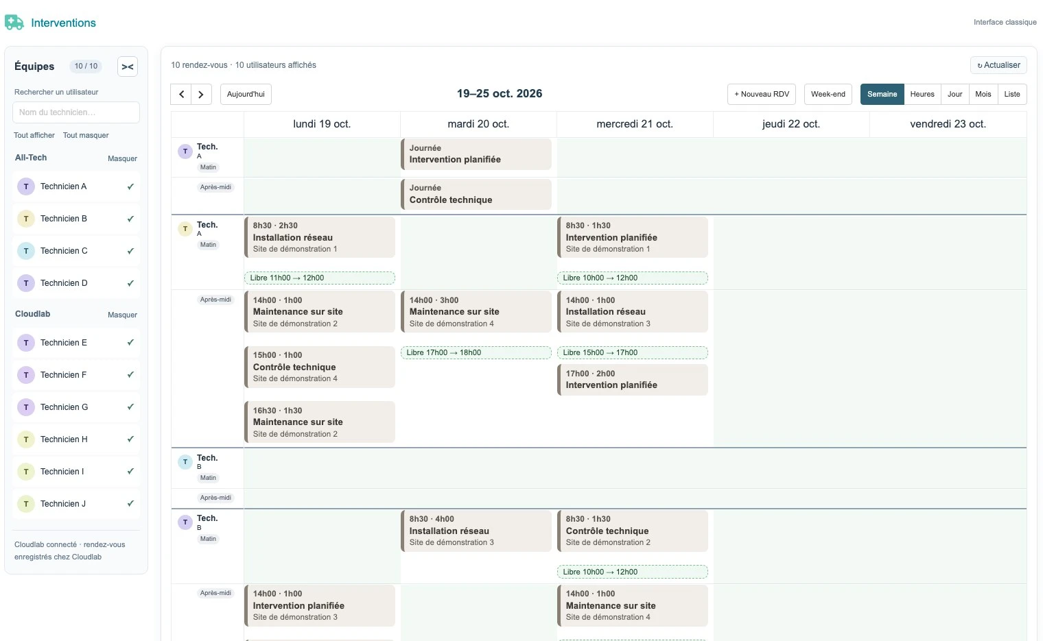Image resolution: width=1043 pixels, height=641 pixels.
Task: Toggle Technicien E visibility checkmark
Action: (130, 343)
